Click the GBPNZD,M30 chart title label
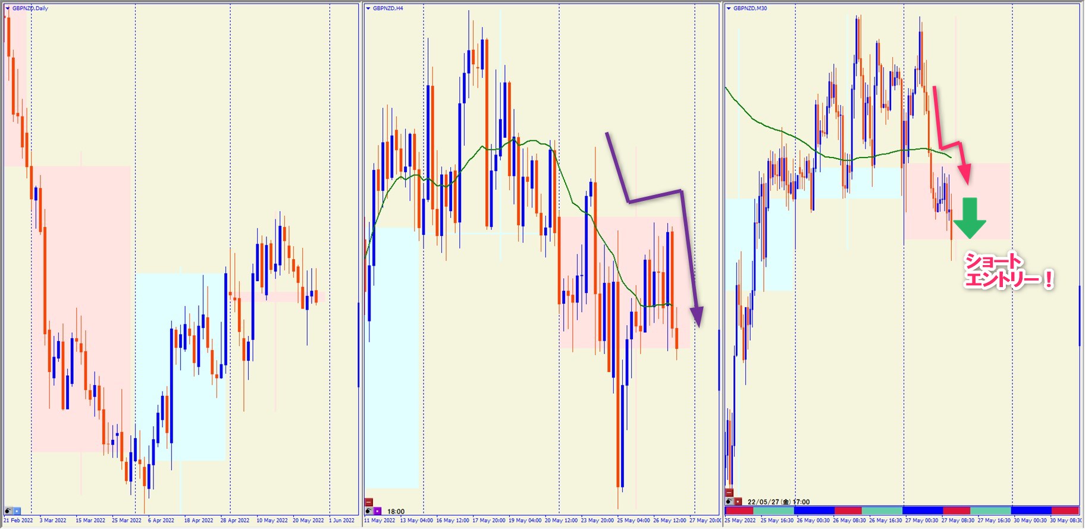This screenshot has width=1085, height=529. tap(750, 8)
